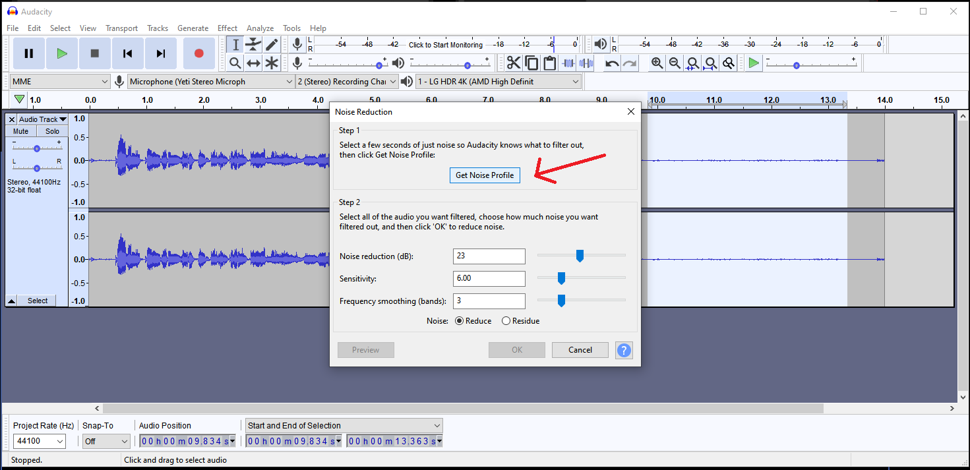Click the red Record button

coord(198,53)
